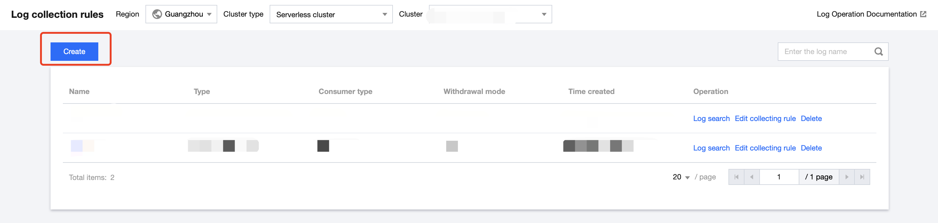Open Log Operation Documentation external link
The height and width of the screenshot is (223, 938).
[871, 14]
